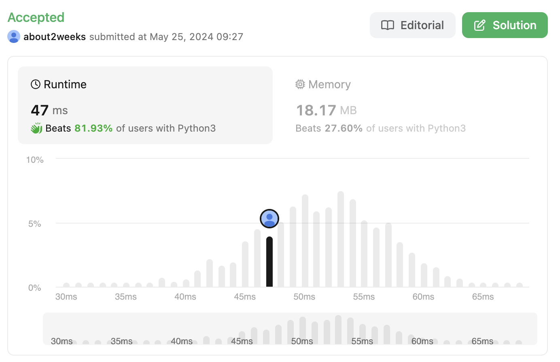Click the Runtime clock icon
The height and width of the screenshot is (362, 560).
pyautogui.click(x=36, y=84)
